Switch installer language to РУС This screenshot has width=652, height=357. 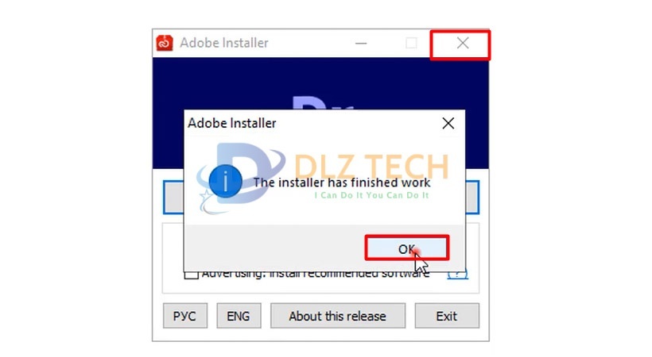click(x=185, y=316)
